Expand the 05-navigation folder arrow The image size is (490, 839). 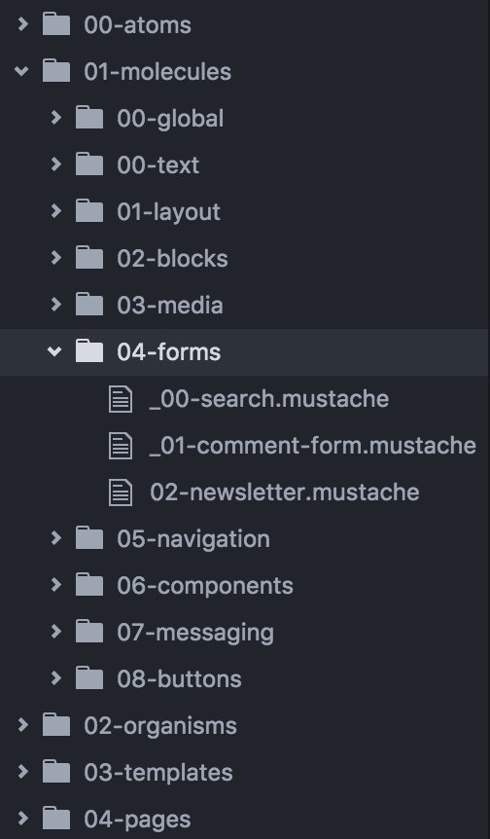pos(55,537)
